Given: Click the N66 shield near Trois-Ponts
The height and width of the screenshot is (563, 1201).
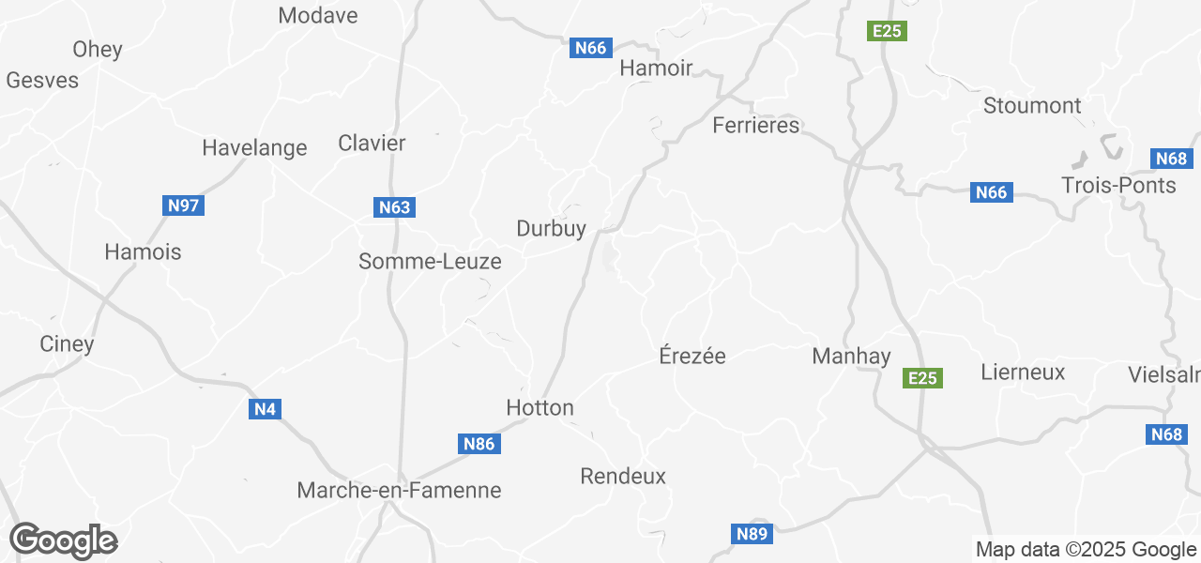Looking at the screenshot, I should pyautogui.click(x=991, y=192).
